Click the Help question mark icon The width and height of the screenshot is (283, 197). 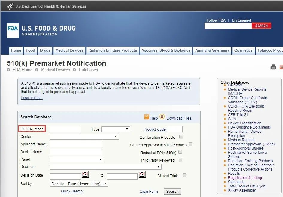point(146,117)
